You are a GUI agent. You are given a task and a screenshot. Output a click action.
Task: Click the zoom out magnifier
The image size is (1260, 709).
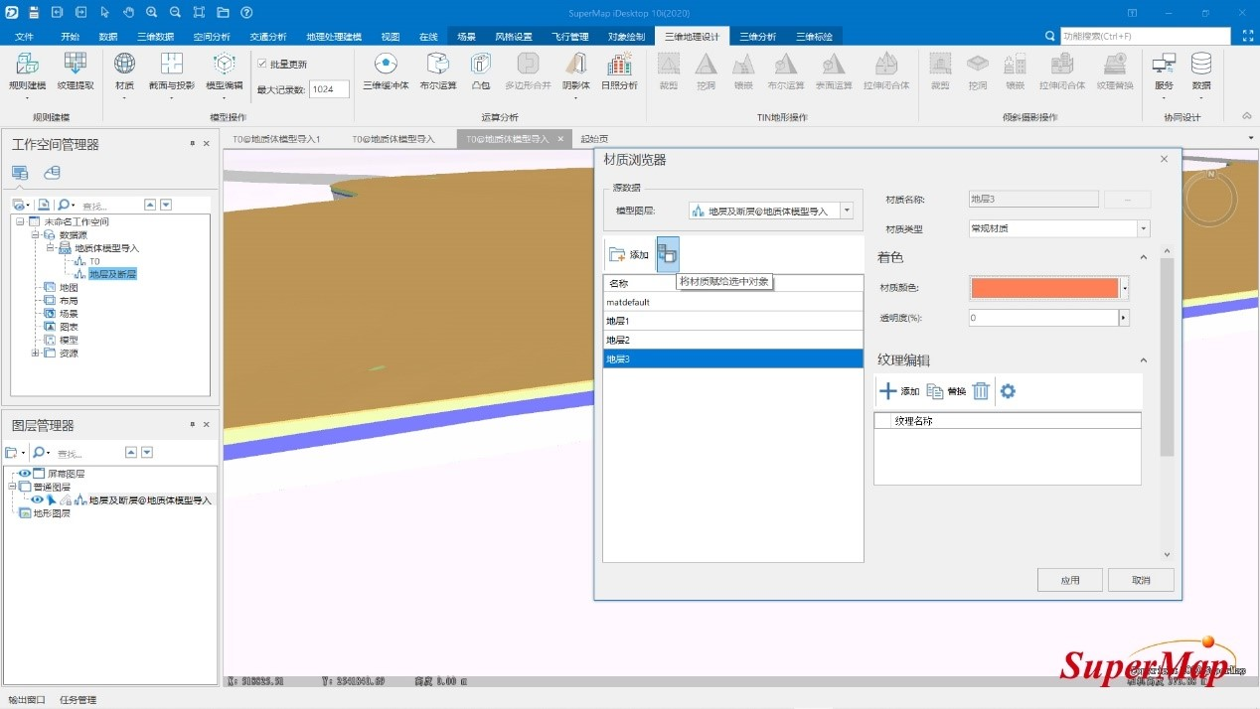coord(175,12)
